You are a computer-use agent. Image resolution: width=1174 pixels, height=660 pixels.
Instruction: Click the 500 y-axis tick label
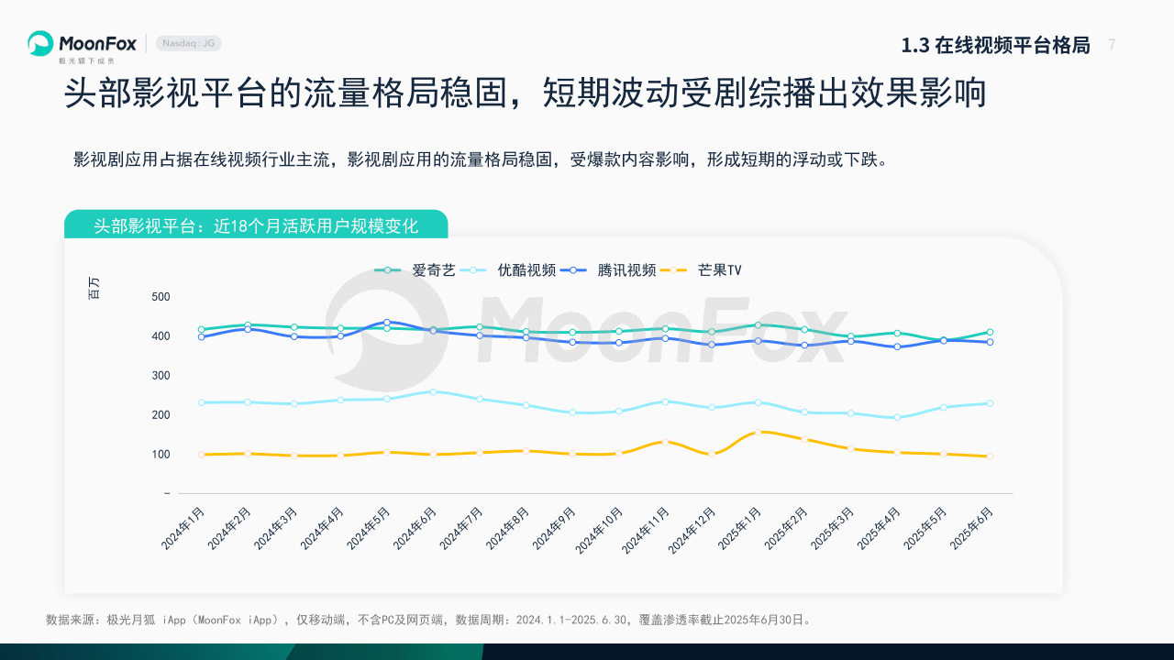pos(161,297)
